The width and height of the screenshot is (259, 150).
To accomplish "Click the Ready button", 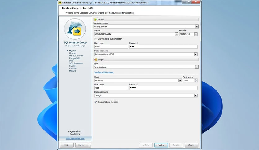I will 176,145.
